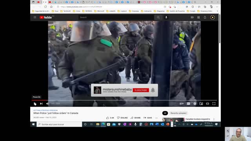Open the hashtags link above video title
Image resolution: width=251 pixels, height=141 pixels.
pyautogui.click(x=45, y=110)
